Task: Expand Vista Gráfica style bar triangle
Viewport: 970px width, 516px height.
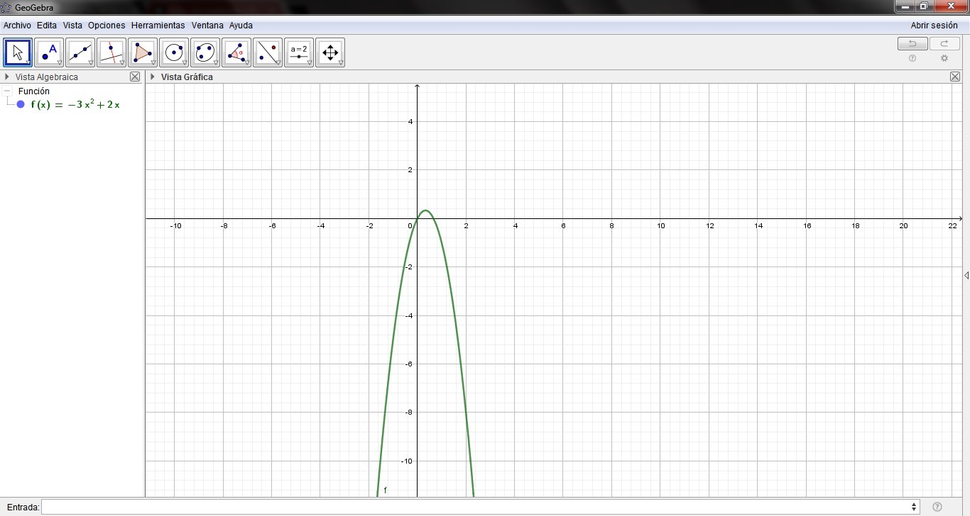Action: tap(153, 77)
